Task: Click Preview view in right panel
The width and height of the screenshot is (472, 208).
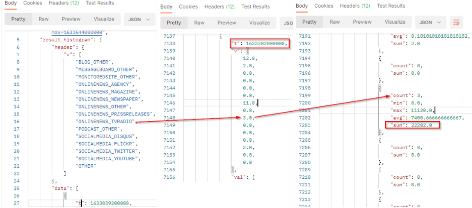Action: pyautogui.click(x=362, y=22)
